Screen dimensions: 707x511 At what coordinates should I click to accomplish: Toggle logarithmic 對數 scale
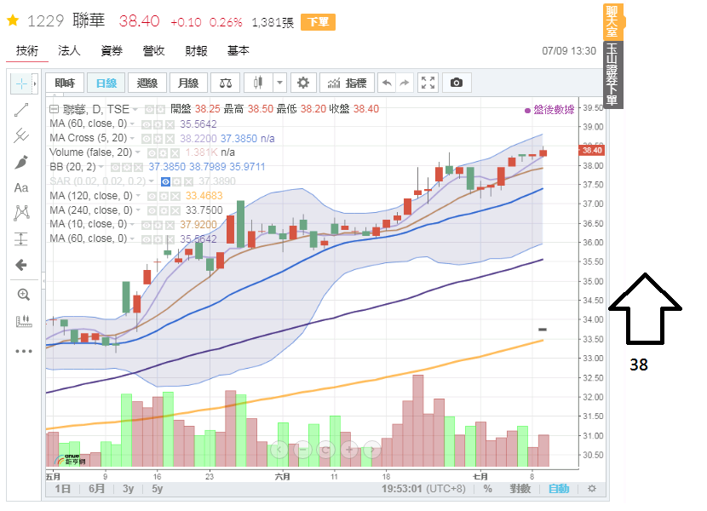[520, 489]
